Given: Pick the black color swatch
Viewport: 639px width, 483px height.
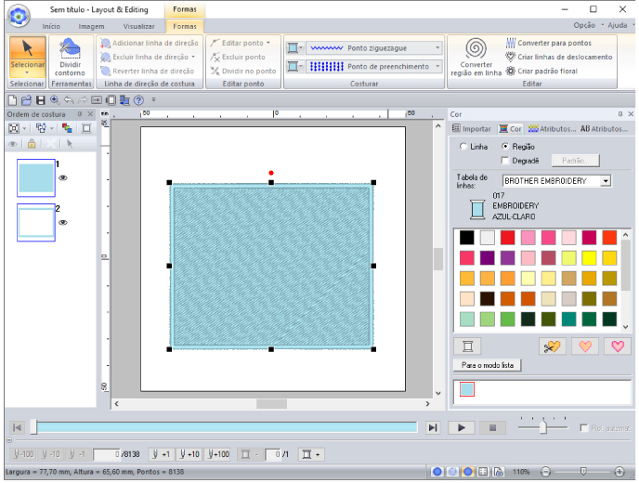Looking at the screenshot, I should click(x=466, y=238).
